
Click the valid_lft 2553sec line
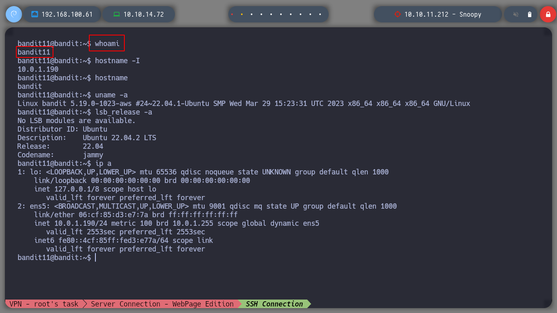pyautogui.click(x=126, y=232)
